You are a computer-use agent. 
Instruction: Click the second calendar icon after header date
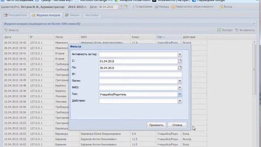(126, 7)
